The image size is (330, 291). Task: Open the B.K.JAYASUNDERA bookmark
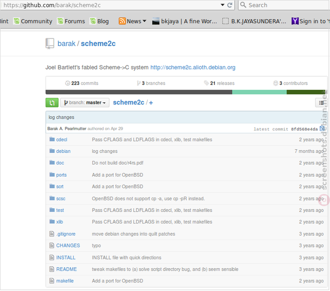[254, 21]
